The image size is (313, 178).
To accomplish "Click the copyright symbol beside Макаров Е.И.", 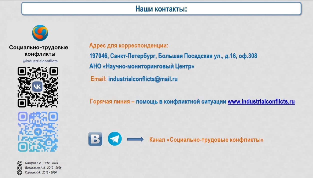I will point(19,163).
